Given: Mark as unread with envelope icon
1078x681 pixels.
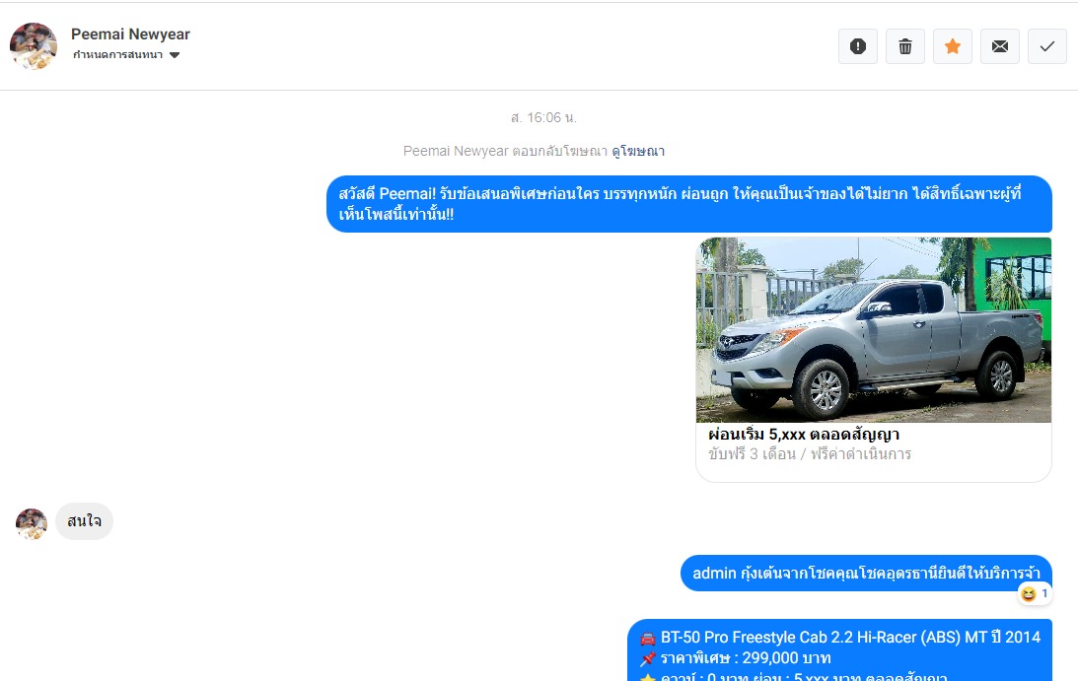Looking at the screenshot, I should click(x=1000, y=46).
